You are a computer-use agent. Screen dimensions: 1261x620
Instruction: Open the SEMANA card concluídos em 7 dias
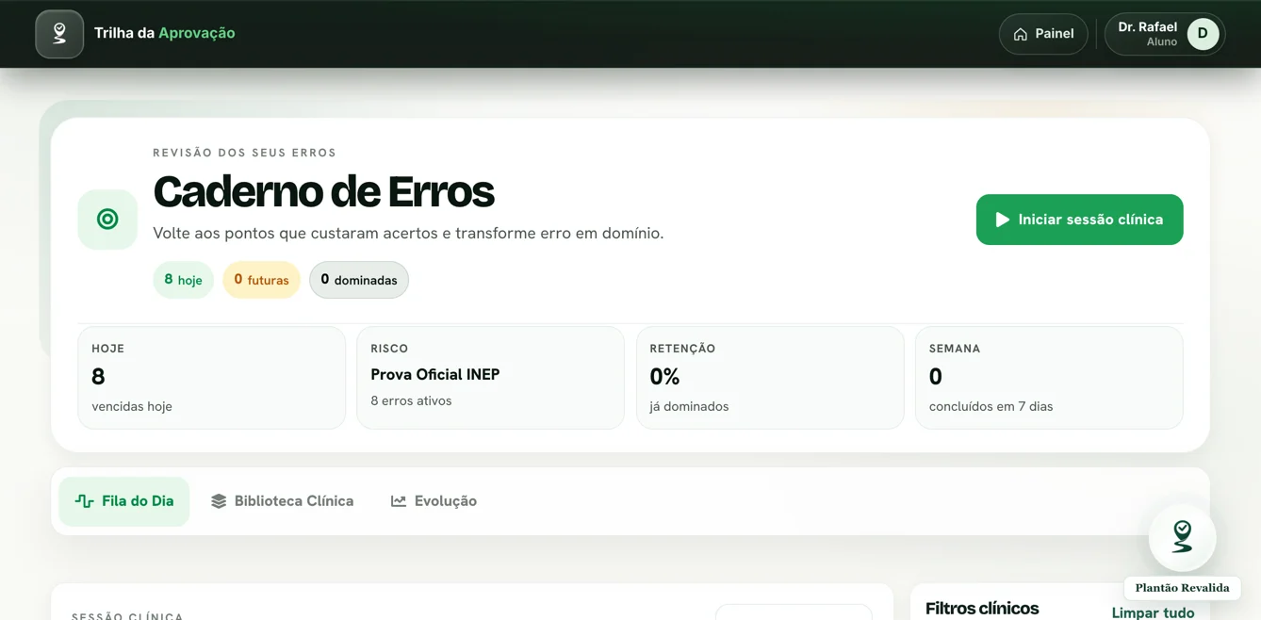click(1049, 378)
